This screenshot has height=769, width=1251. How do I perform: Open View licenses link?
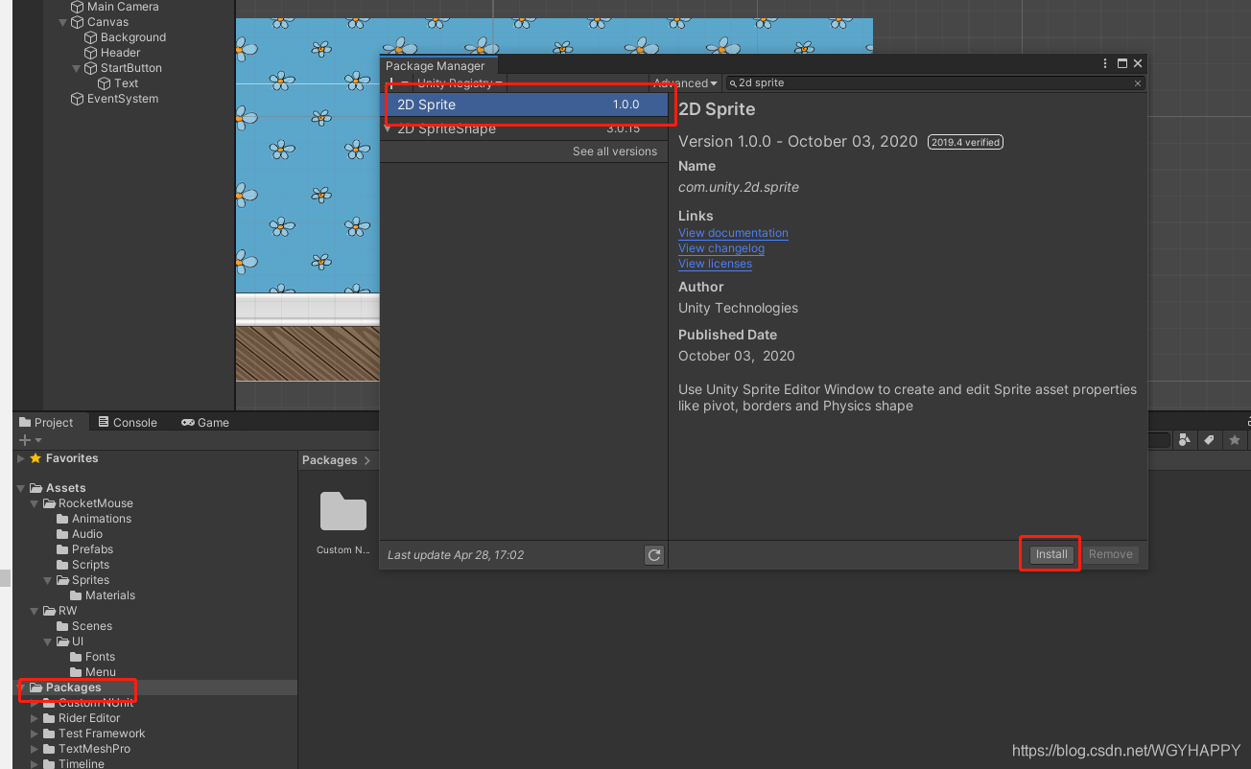pyautogui.click(x=715, y=264)
